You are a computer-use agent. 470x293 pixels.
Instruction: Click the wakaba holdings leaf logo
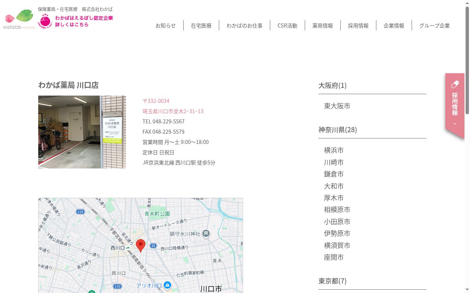[x=19, y=19]
